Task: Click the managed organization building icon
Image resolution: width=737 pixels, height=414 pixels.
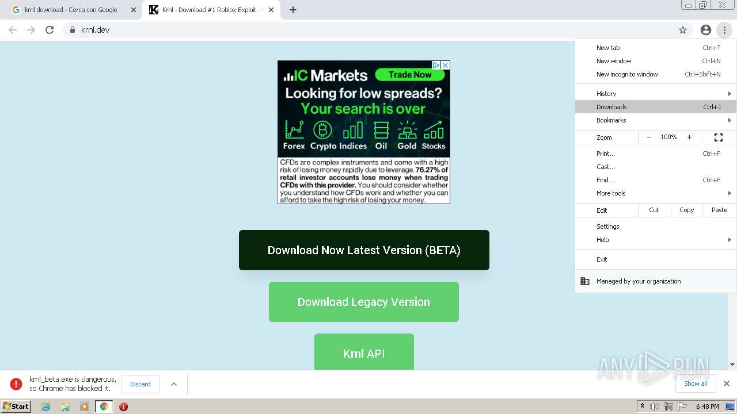Action: [585, 281]
